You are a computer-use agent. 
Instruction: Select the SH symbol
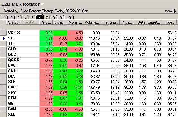(x=11, y=38)
